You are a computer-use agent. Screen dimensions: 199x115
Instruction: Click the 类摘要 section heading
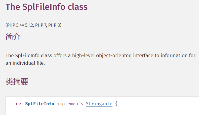click(17, 82)
